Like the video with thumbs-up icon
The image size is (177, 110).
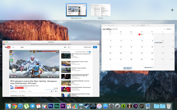[x=51, y=91]
